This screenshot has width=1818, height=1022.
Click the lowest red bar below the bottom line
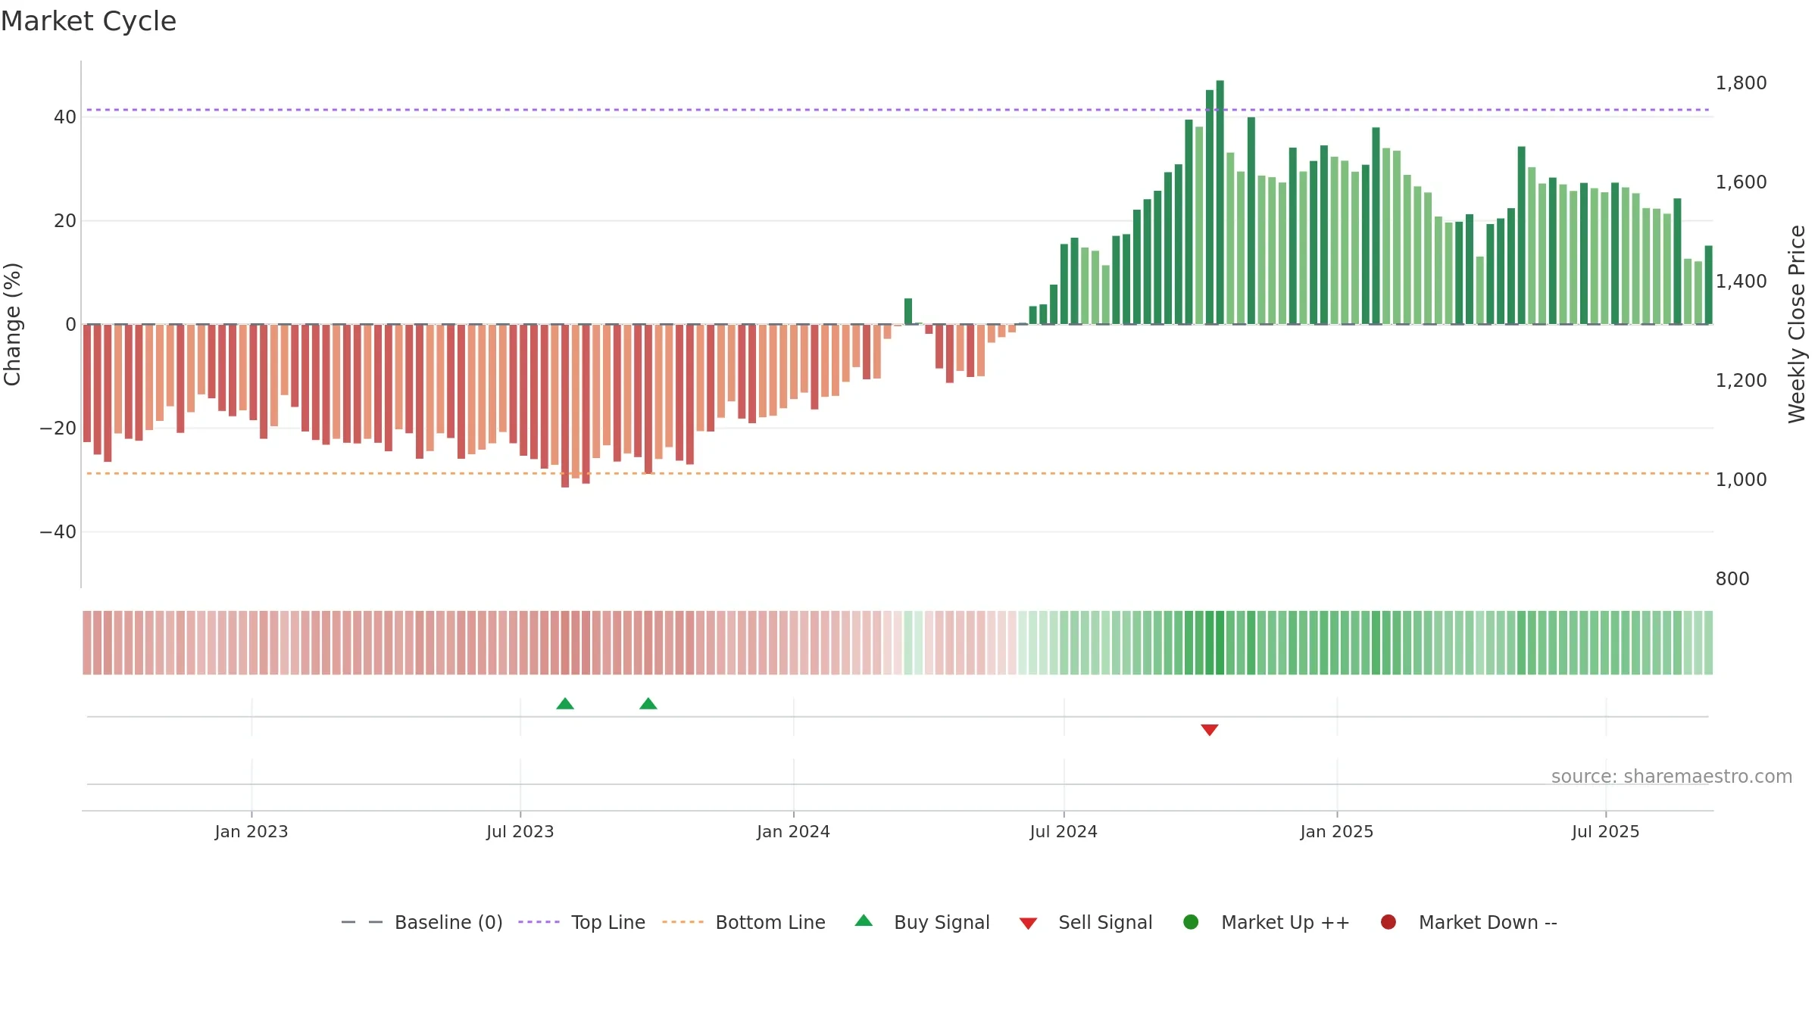(565, 406)
